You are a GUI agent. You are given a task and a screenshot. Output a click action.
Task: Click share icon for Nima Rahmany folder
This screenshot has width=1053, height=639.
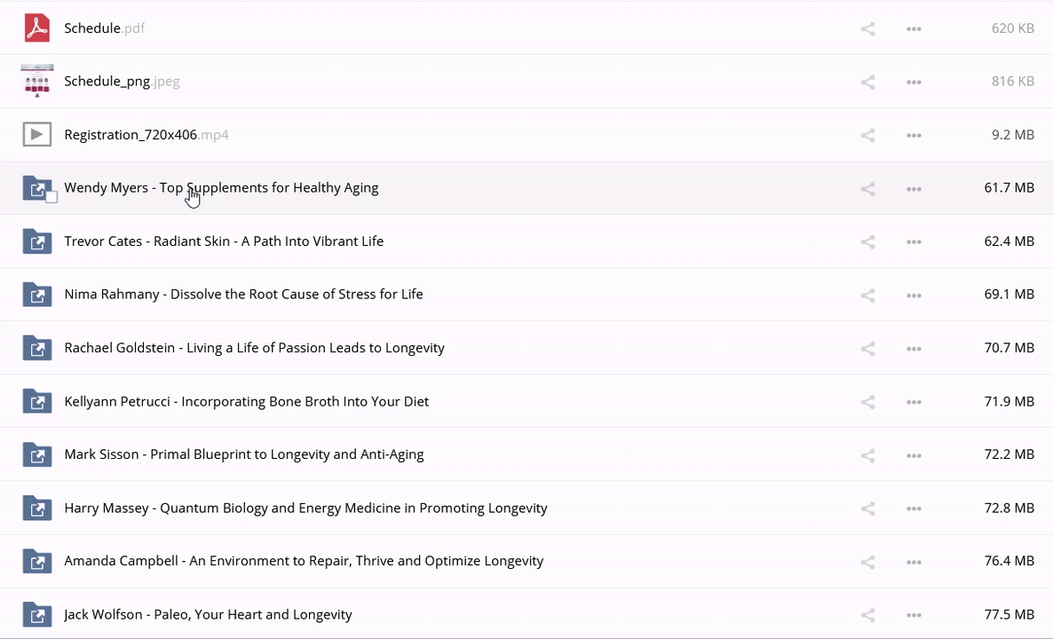(867, 295)
